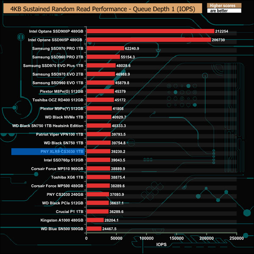Click the 48028.6 value

point(123,66)
